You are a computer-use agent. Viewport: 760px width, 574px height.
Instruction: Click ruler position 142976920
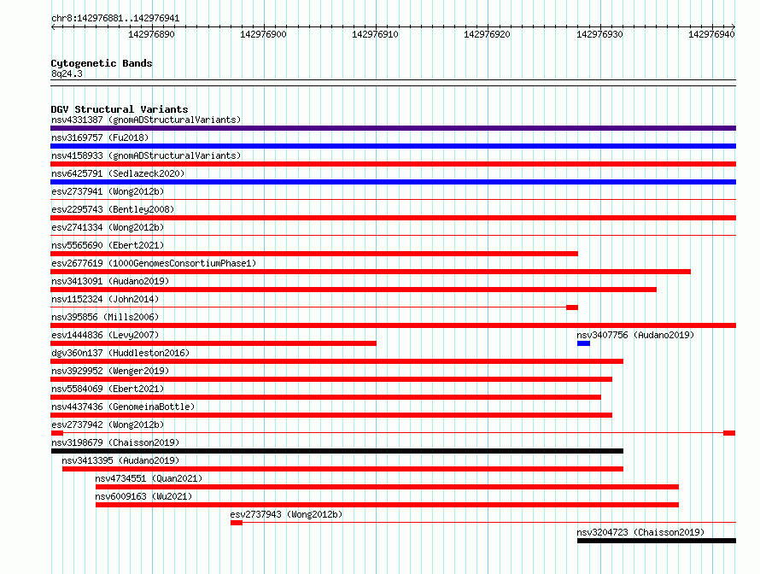point(487,34)
